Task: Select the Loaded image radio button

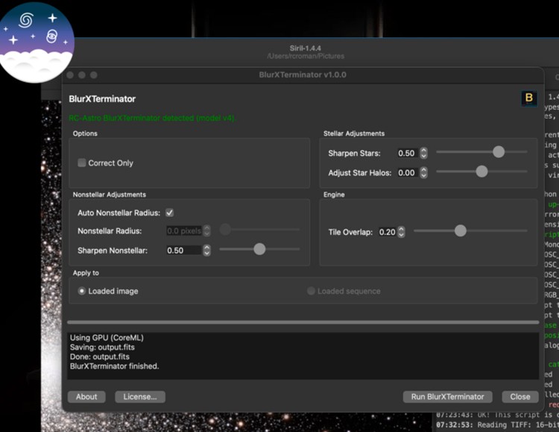Action: (82, 291)
